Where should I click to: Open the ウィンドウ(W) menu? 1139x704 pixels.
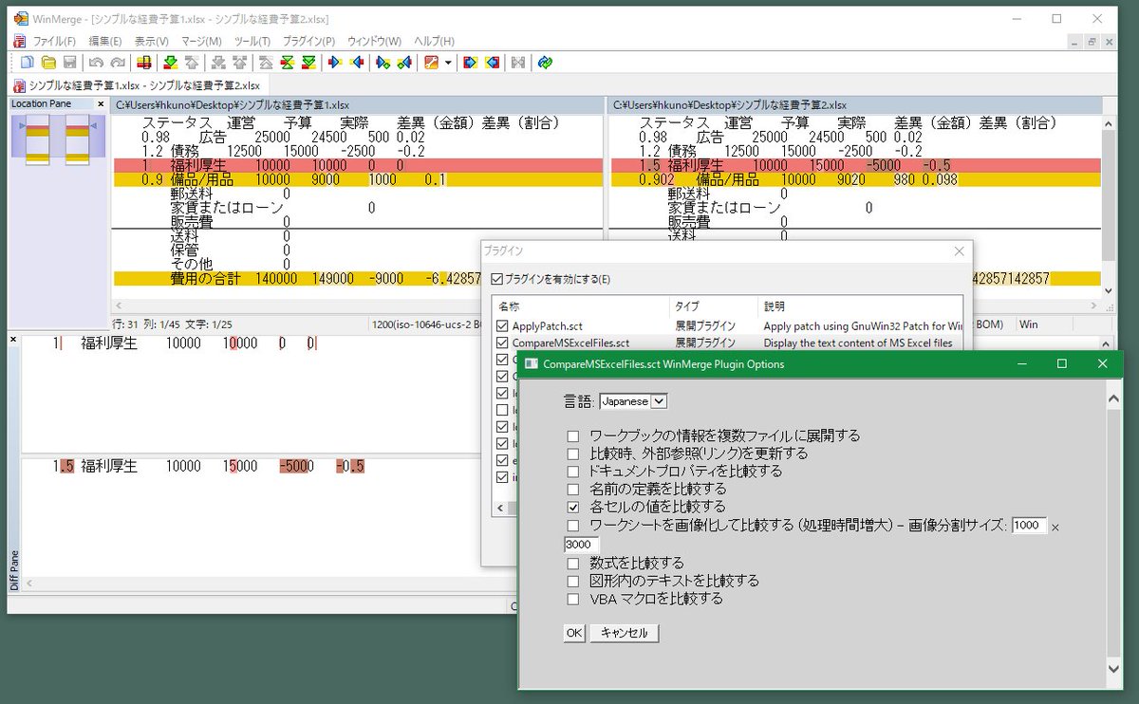(x=374, y=42)
